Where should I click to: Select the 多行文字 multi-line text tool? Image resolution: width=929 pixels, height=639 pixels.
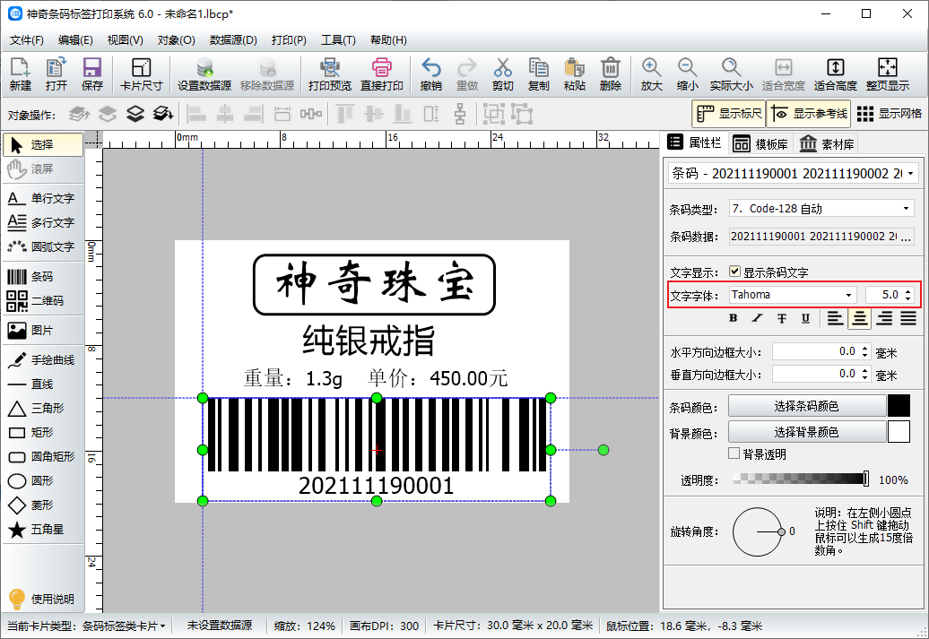point(42,222)
